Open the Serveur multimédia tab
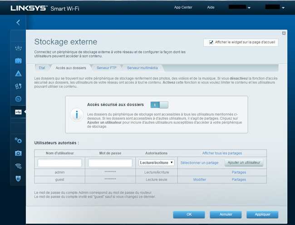This screenshot has width=295, height=225. pos(142,68)
